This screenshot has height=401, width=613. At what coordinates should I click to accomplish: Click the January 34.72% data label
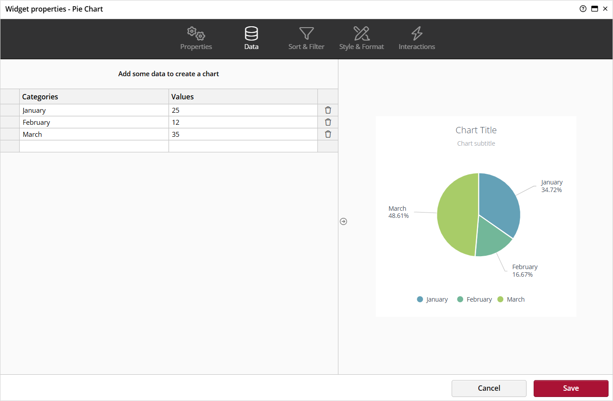[x=552, y=186]
